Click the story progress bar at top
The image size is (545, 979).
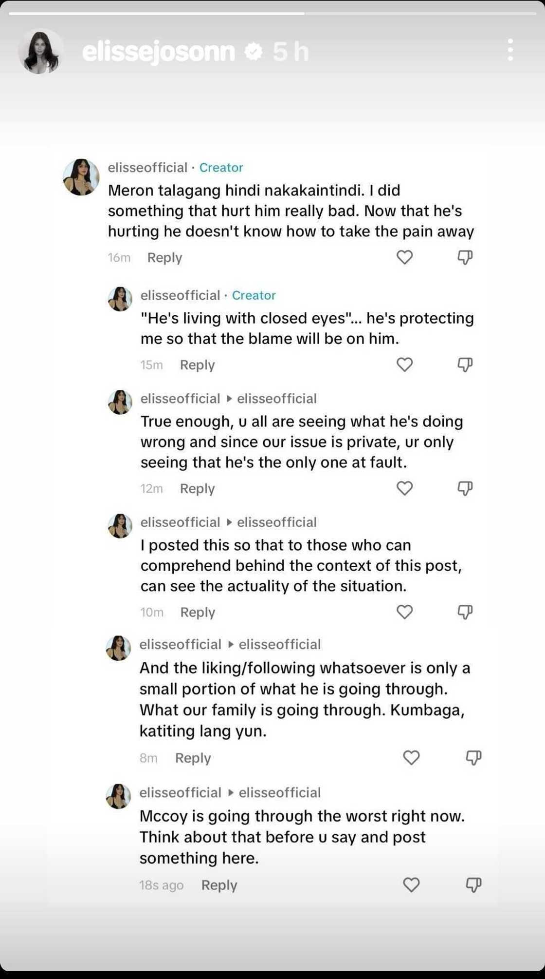click(272, 13)
